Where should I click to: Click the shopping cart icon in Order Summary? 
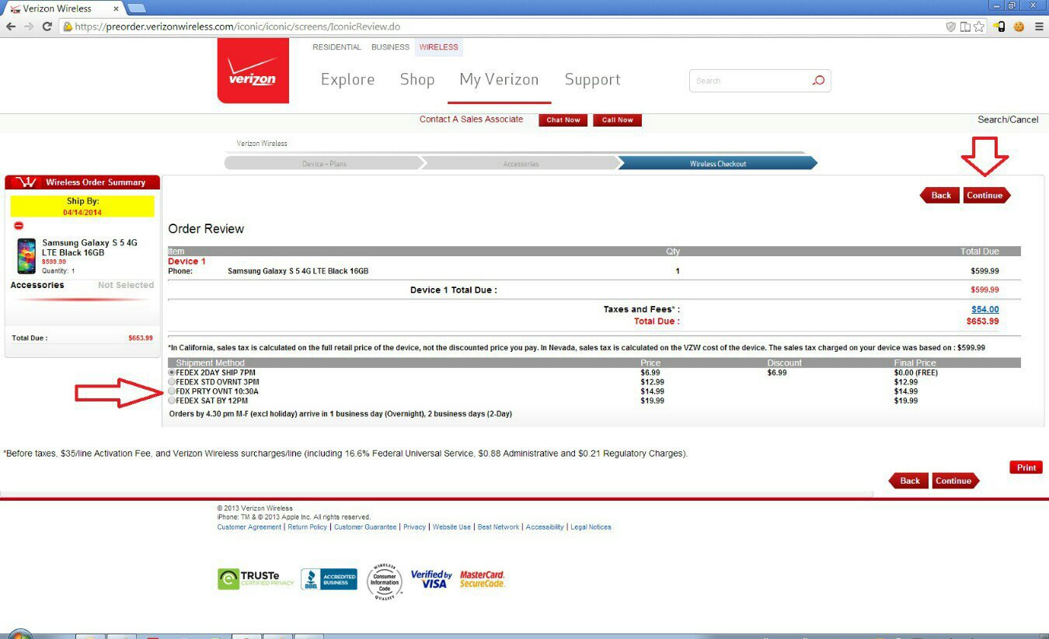tap(26, 182)
